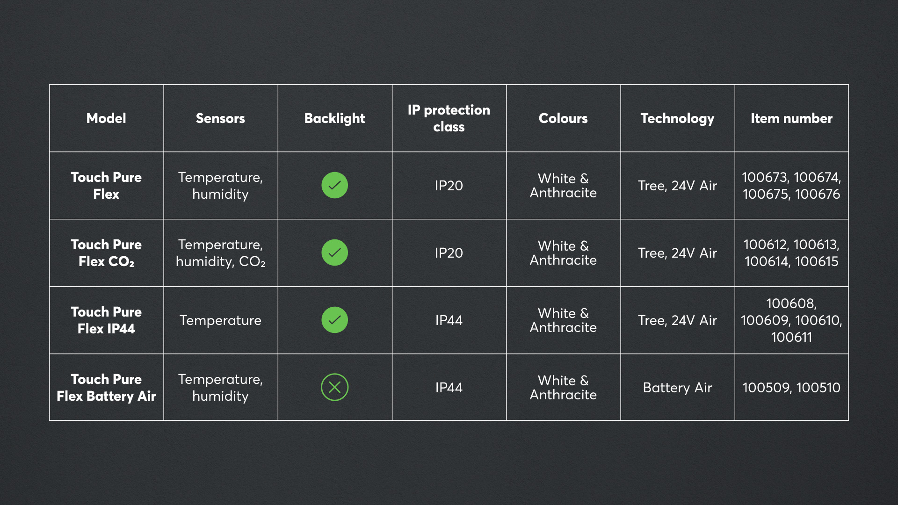
Task: Click the Battery Air technology cell
Action: (677, 388)
